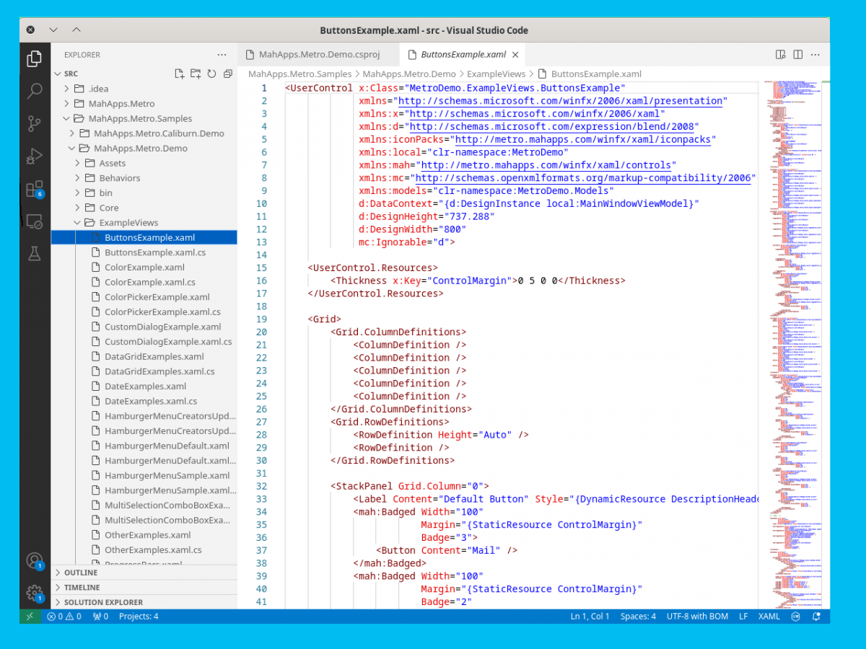Screen dimensions: 866x649
Task: Open the metro.mahapps.com iconpacks link
Action: point(582,139)
